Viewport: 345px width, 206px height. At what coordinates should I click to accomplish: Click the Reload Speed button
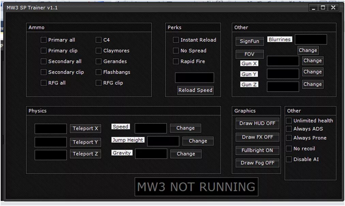(195, 90)
